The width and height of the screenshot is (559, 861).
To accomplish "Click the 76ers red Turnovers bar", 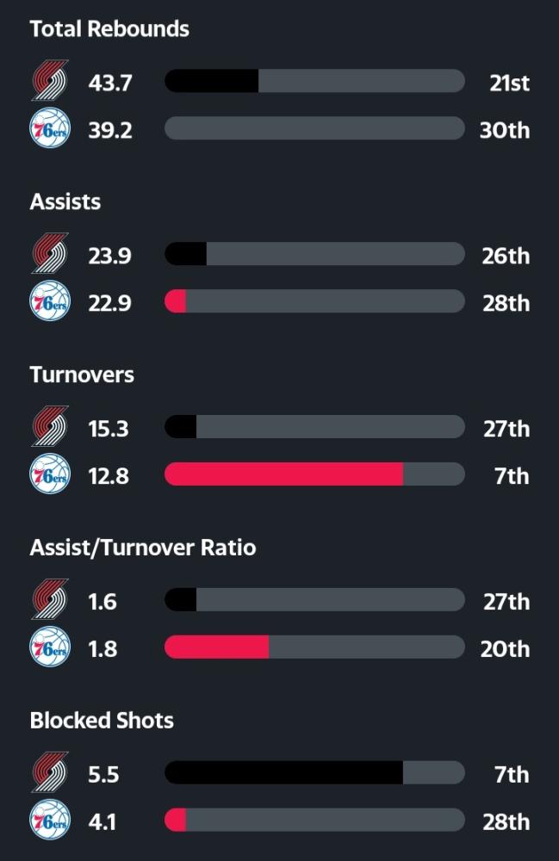I will (x=283, y=474).
